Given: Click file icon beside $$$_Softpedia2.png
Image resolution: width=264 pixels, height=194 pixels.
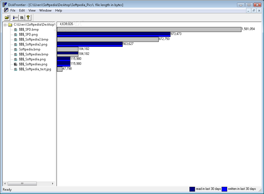Looking at the screenshot, I should click(x=15, y=45).
